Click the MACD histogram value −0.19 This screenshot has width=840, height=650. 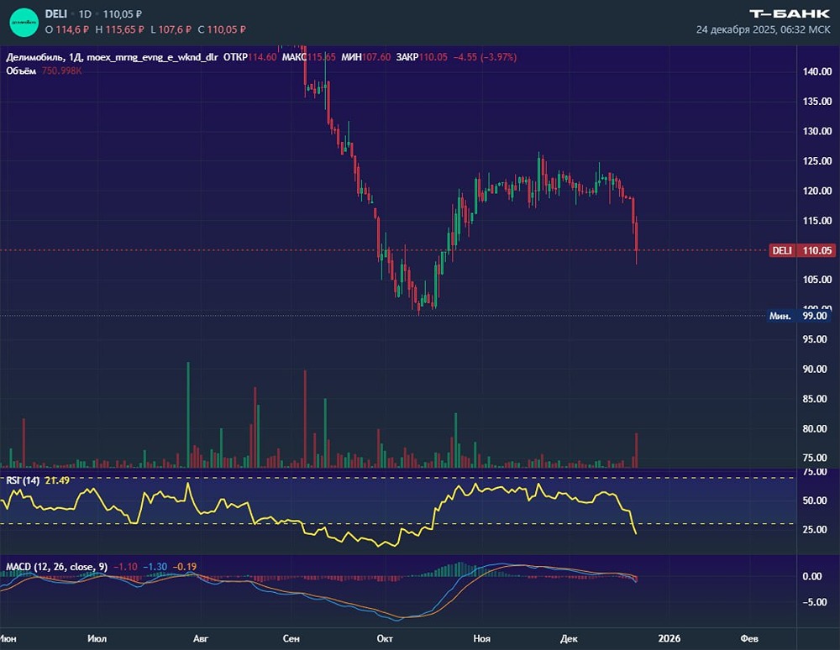point(185,567)
